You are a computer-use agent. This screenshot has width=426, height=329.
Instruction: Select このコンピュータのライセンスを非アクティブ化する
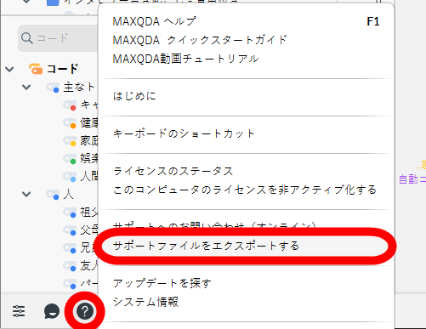pyautogui.click(x=245, y=190)
